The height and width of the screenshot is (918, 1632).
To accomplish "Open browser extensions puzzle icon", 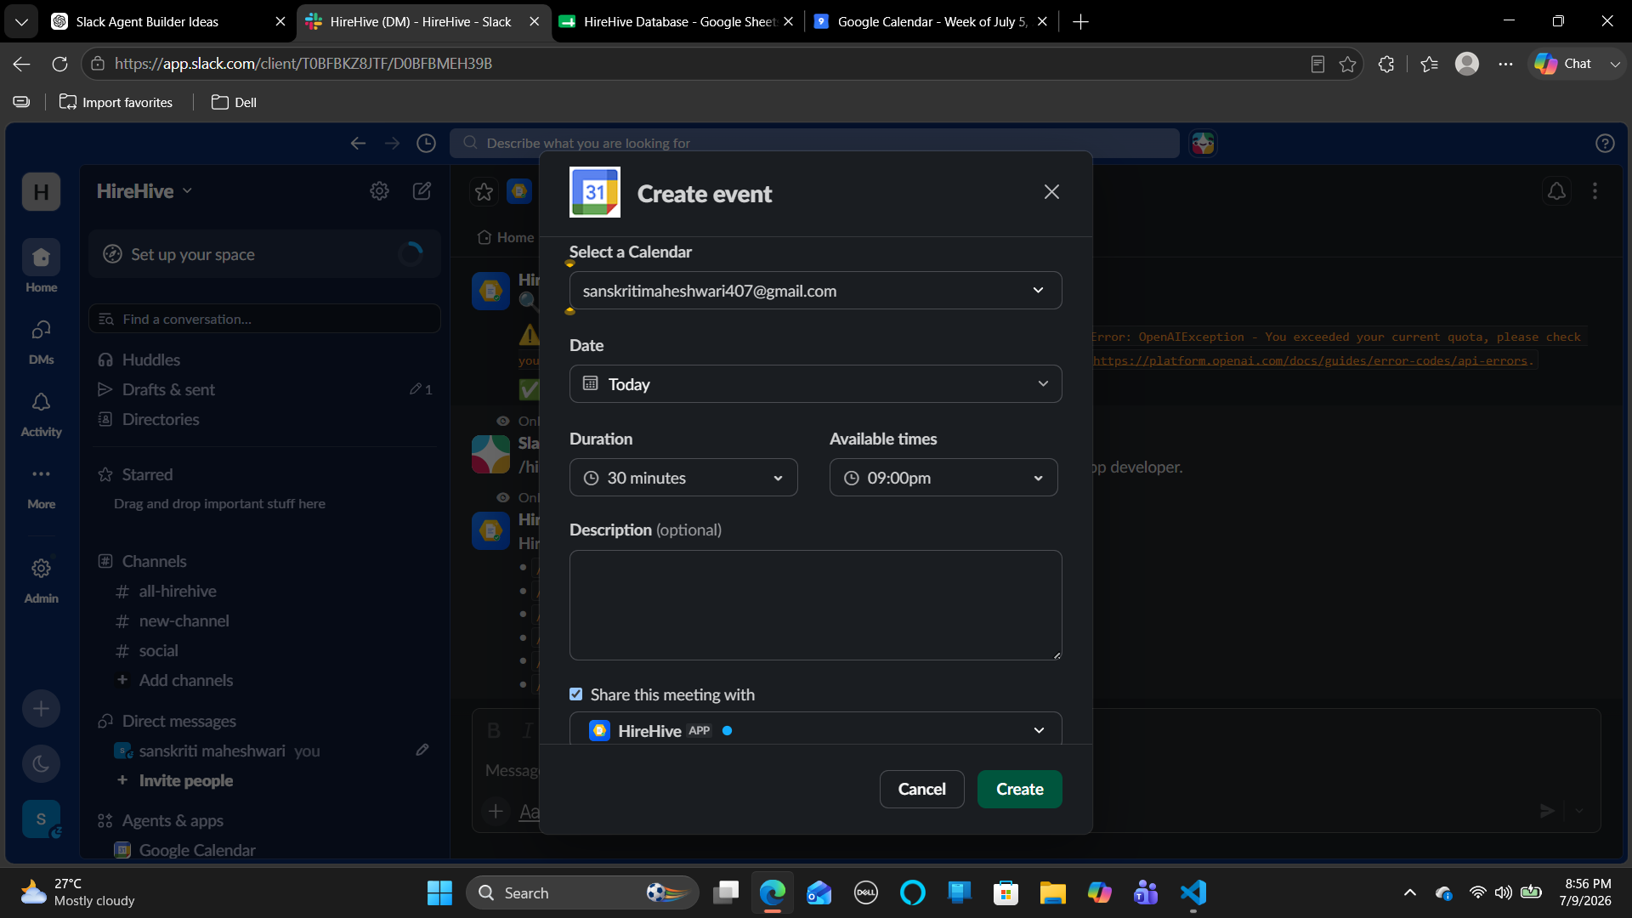I will (1386, 64).
